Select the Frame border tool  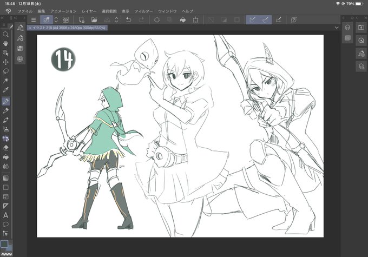[x=5, y=197]
